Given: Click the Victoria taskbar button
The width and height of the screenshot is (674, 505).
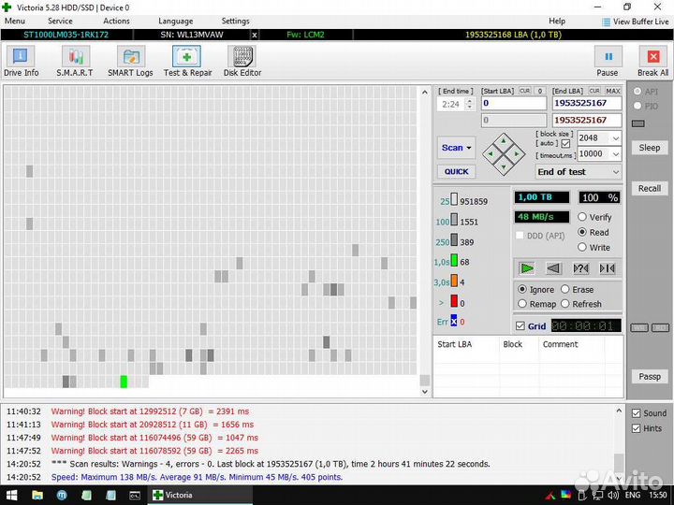Looking at the screenshot, I should [x=200, y=495].
